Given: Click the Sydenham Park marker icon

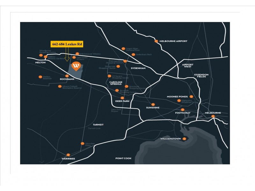Looking at the screenshot, I should tap(133, 54).
